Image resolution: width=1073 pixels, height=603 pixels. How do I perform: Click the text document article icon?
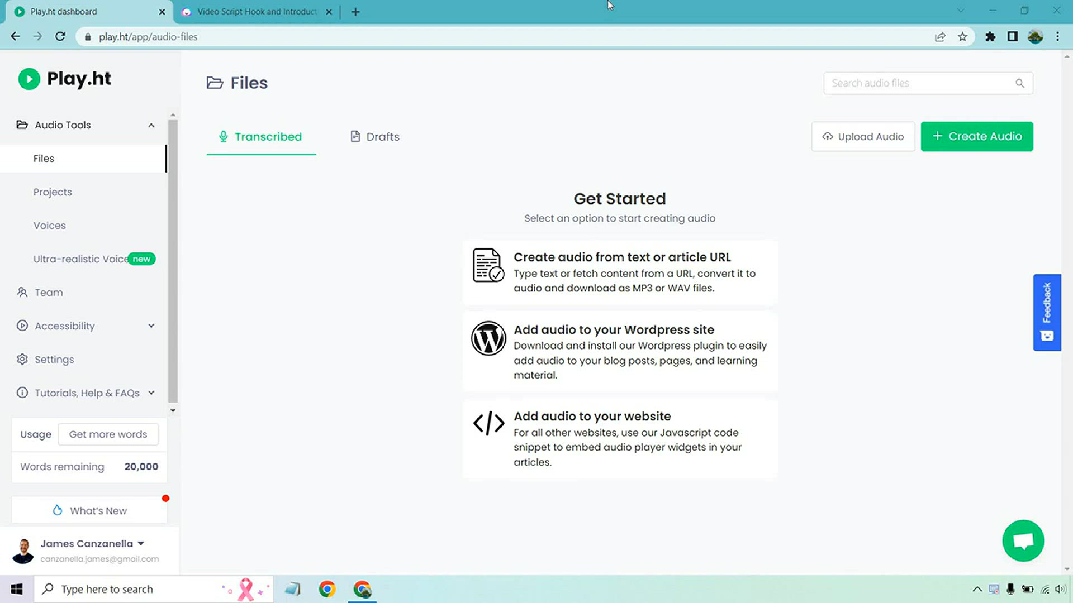coord(488,265)
